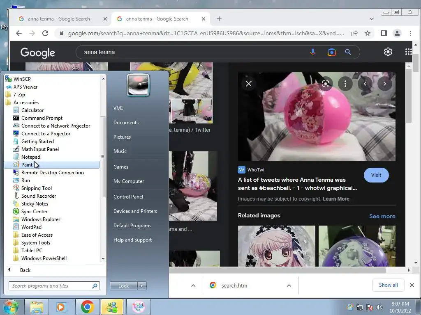Reload the Chrome page
This screenshot has height=315, width=421.
click(45, 33)
